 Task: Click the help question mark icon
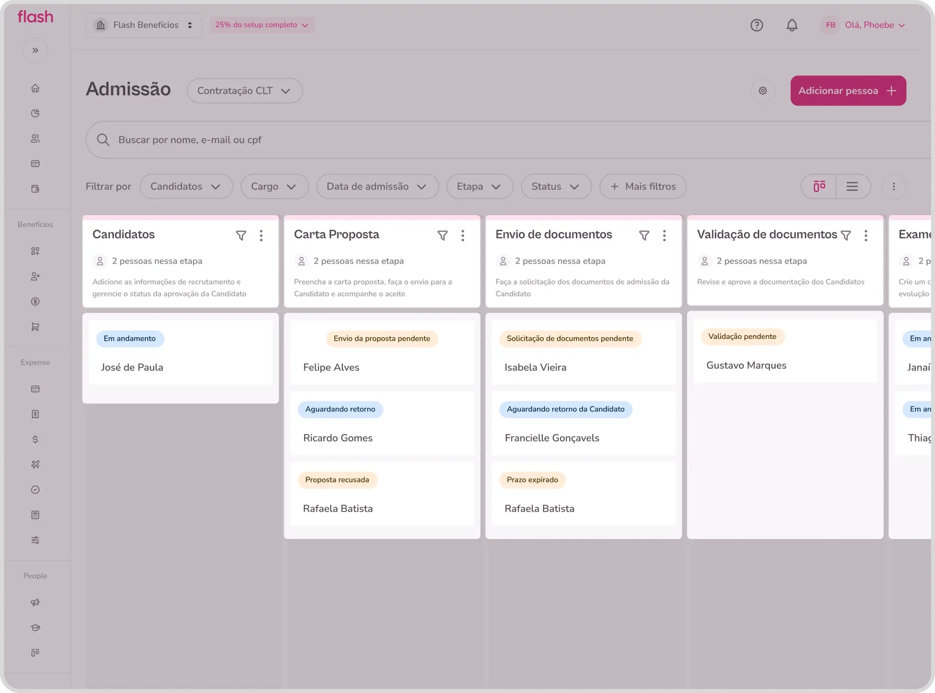756,25
